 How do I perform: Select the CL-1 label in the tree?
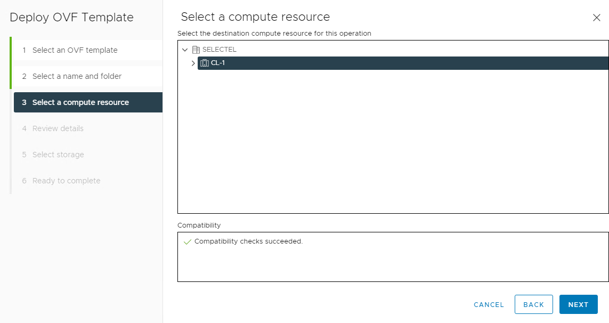pos(218,63)
